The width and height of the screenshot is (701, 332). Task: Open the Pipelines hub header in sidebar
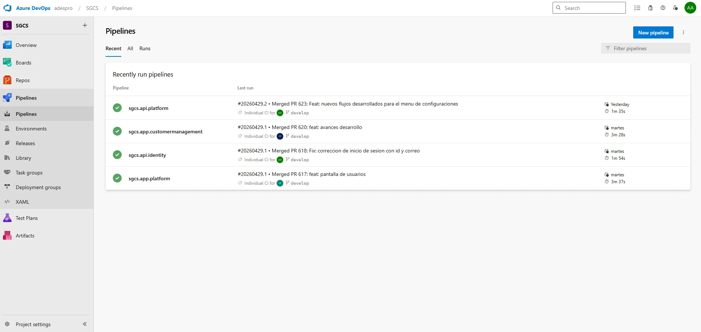(47, 98)
